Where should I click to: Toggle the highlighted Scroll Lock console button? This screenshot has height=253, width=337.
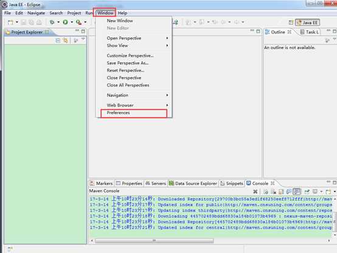(297, 191)
